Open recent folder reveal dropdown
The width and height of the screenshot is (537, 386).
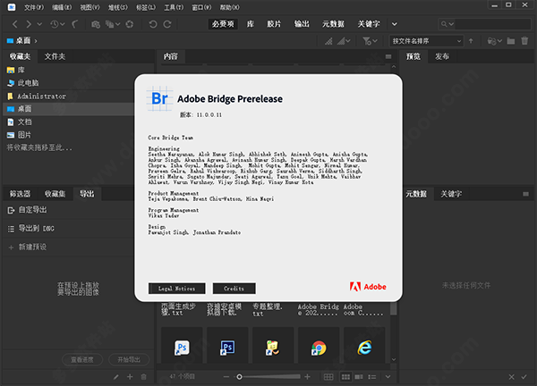pos(495,41)
